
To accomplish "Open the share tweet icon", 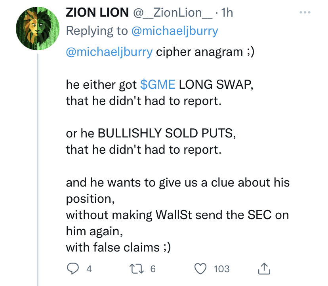I will click(265, 269).
